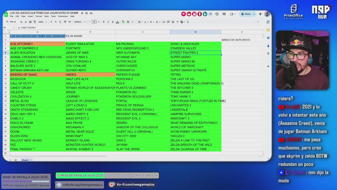337x190 pixels.
Task: Check the cloud document status icon
Action: pyautogui.click(x=91, y=13)
